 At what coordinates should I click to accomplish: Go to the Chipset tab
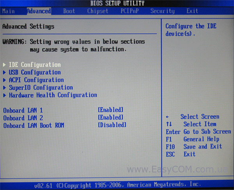[x=97, y=11]
